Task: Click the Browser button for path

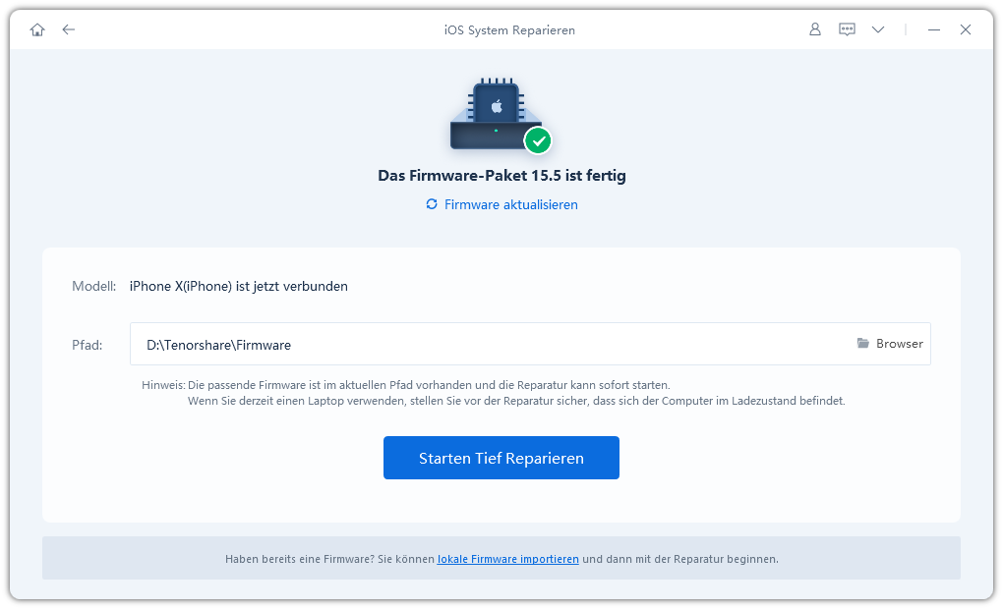Action: [x=890, y=343]
